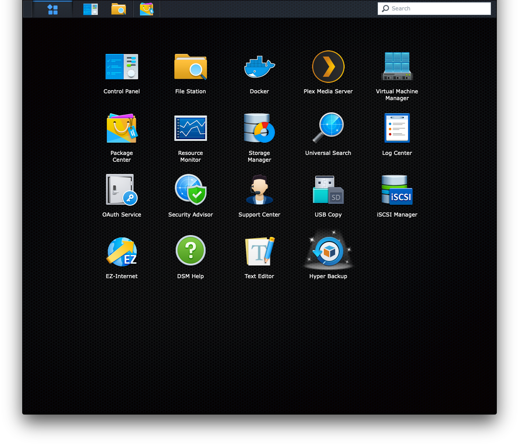Focus the Search input field
Image resolution: width=519 pixels, height=444 pixels.
point(434,9)
